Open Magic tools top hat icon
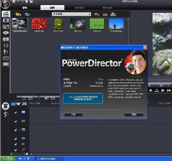Screen dimensions: 172x161 [5, 106]
